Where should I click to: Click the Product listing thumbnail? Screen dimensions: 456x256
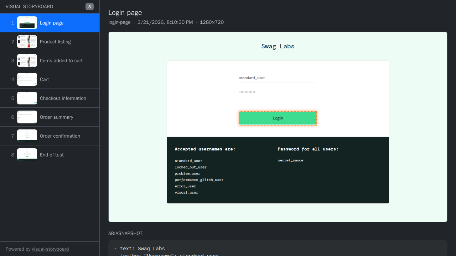27,42
